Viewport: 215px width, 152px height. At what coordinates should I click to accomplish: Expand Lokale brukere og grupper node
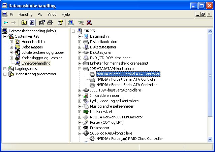pos(11,52)
